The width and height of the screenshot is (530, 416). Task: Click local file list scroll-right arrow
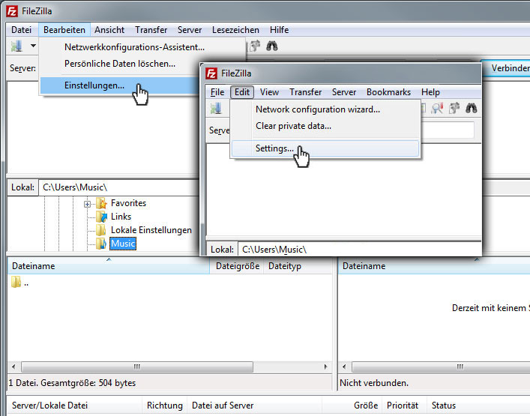(x=326, y=367)
